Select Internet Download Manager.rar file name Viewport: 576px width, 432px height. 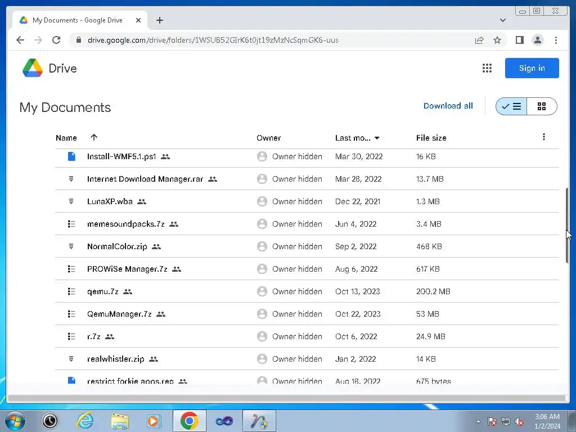[x=145, y=179]
